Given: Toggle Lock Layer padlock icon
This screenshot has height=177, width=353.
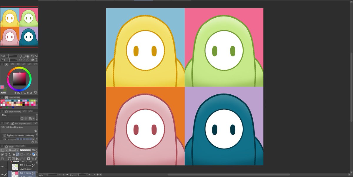Looking at the screenshot, I should pyautogui.click(x=14, y=154).
